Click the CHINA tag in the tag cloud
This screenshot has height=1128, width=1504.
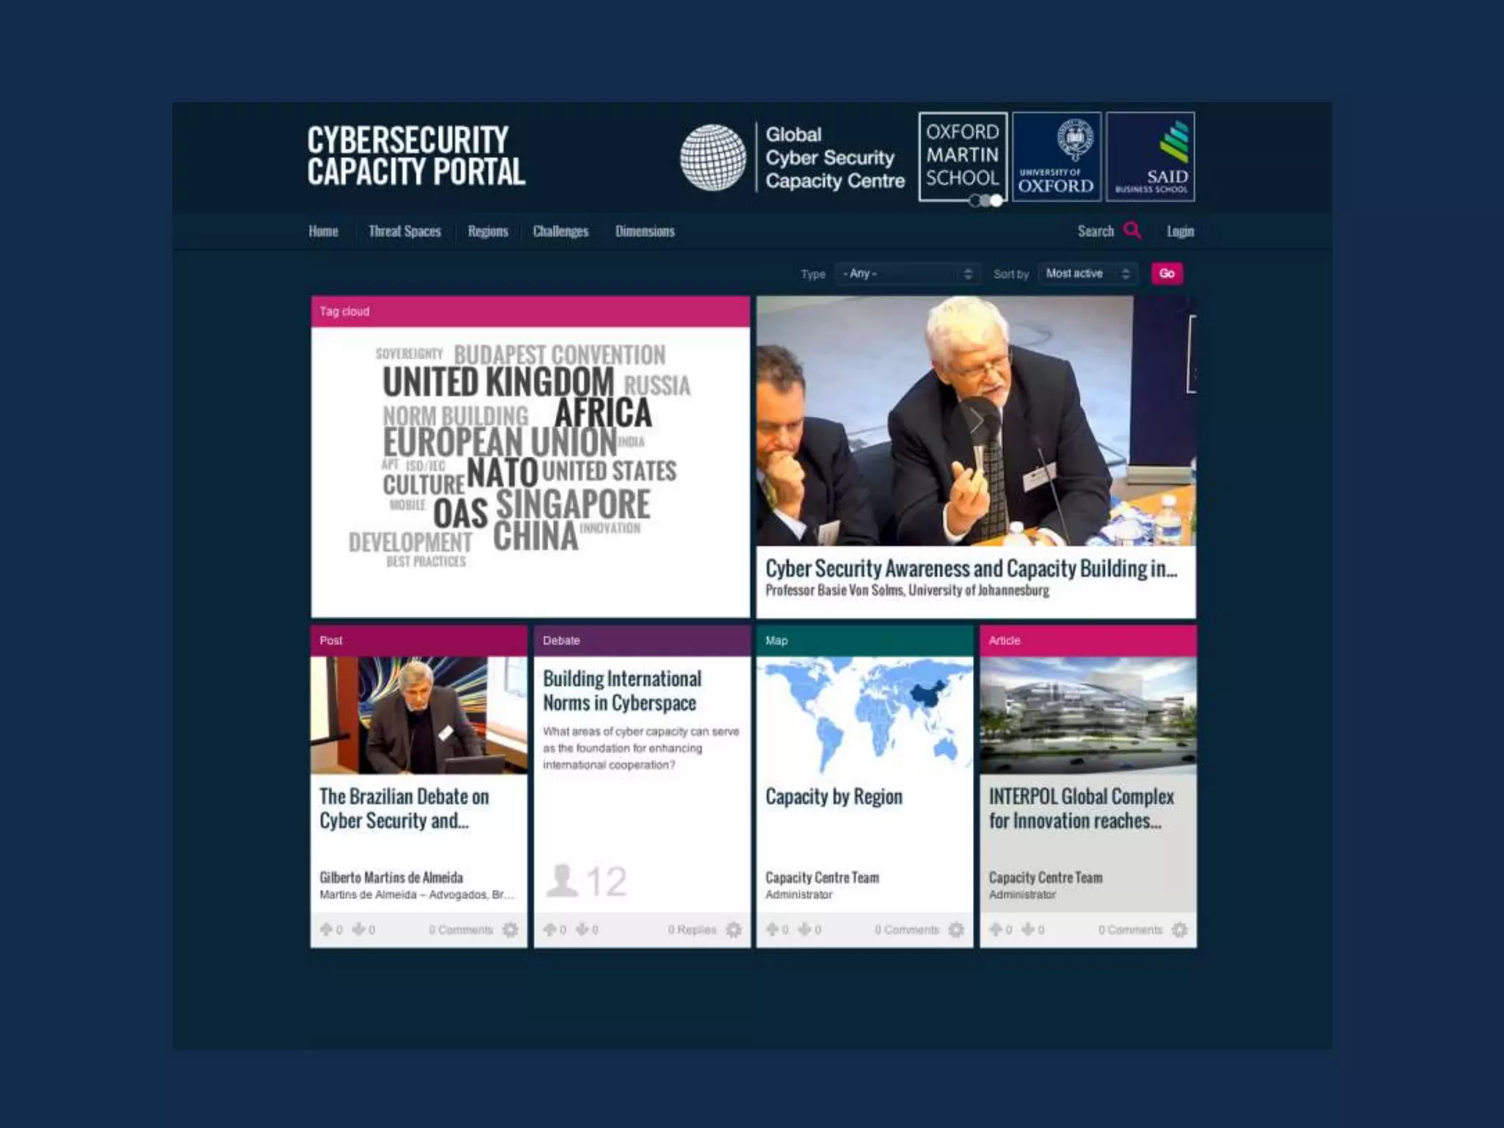[x=535, y=536]
